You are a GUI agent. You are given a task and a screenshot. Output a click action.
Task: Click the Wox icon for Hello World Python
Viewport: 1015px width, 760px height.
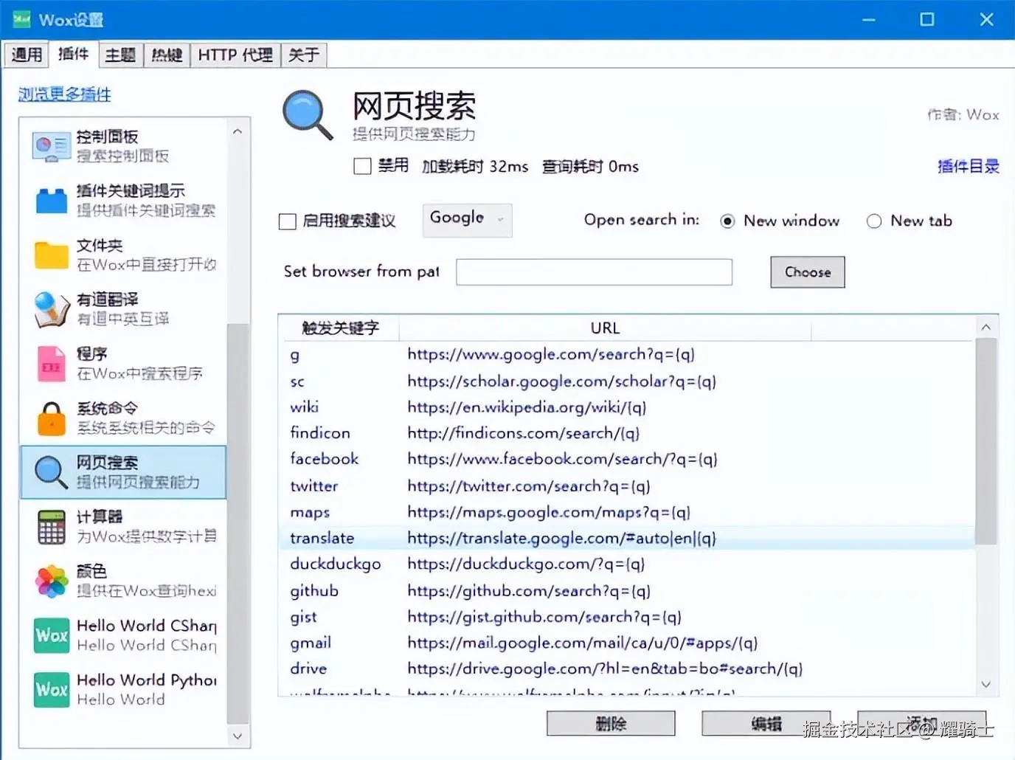coord(51,690)
